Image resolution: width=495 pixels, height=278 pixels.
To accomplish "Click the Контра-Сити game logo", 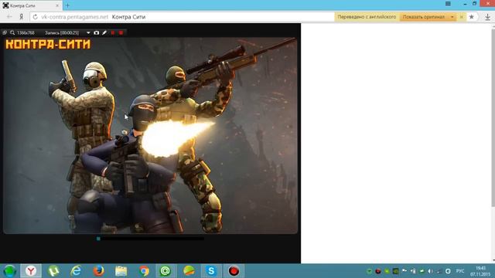I will click(48, 44).
